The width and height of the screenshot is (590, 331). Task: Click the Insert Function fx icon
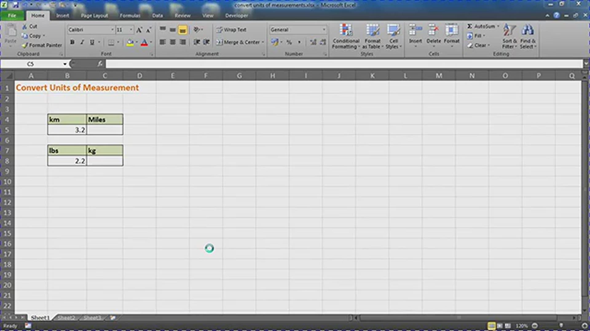pos(100,64)
